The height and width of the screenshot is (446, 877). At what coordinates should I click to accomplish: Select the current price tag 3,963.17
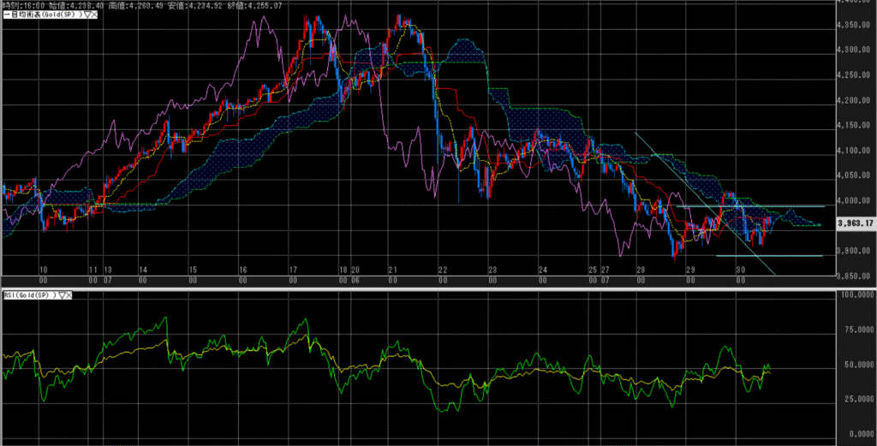[853, 225]
